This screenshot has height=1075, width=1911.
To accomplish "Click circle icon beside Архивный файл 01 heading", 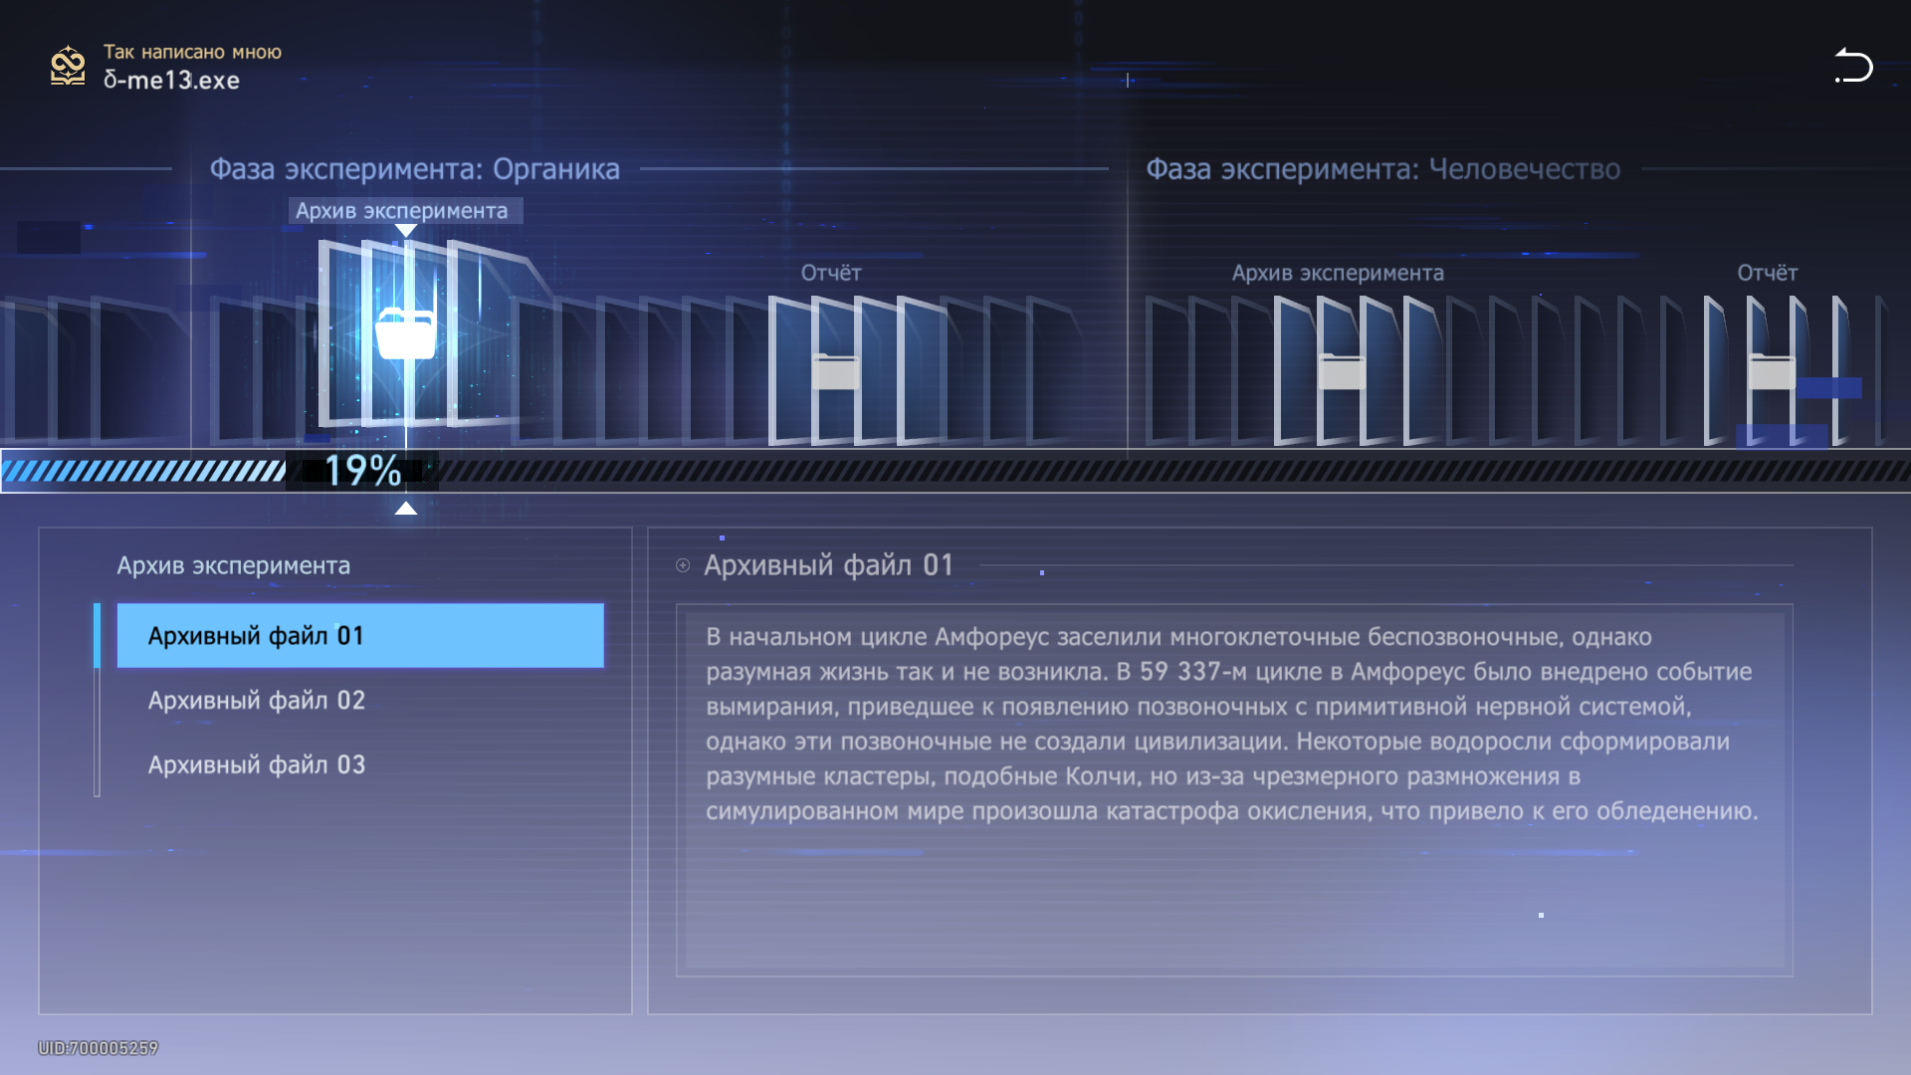I will 683,565.
